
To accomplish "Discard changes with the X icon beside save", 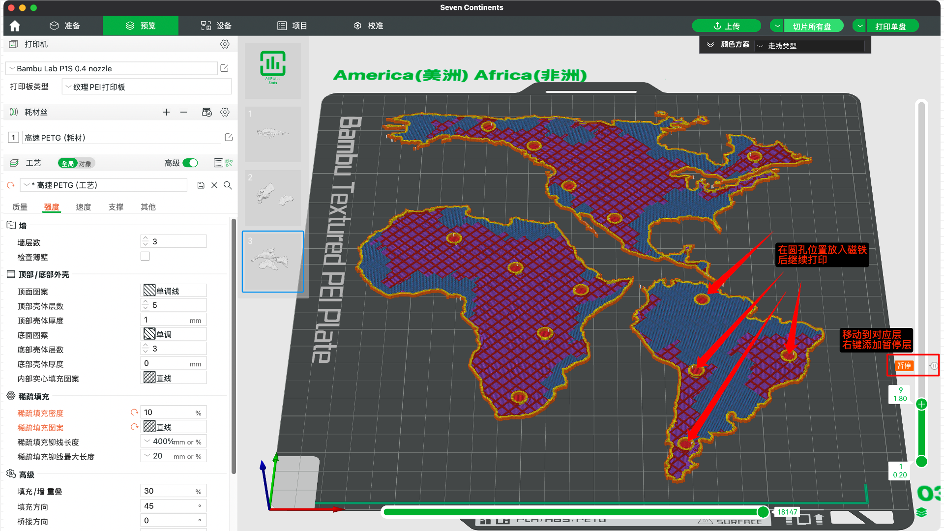I will click(x=214, y=185).
